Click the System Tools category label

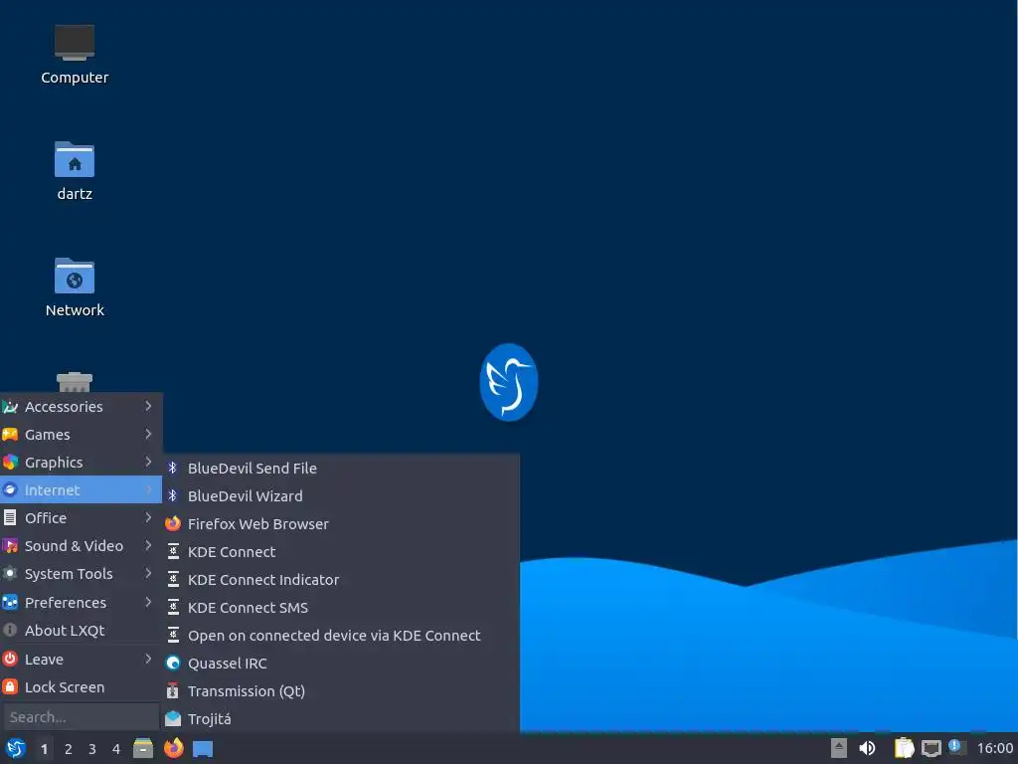pos(69,574)
